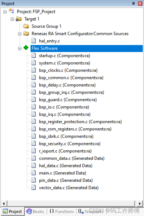Image resolution: width=144 pixels, height=216 pixels.
Task: Select the 'Target 1' label
Action: tap(32, 19)
